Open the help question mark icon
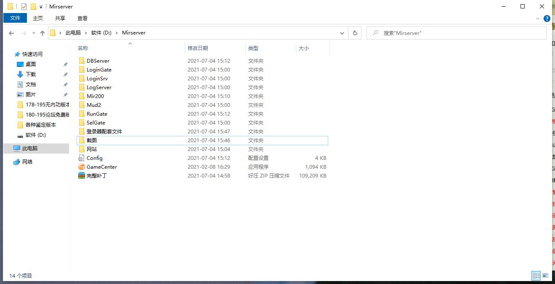 coord(547,19)
